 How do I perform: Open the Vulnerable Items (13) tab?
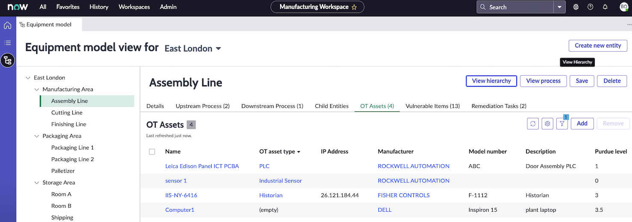pyautogui.click(x=433, y=106)
